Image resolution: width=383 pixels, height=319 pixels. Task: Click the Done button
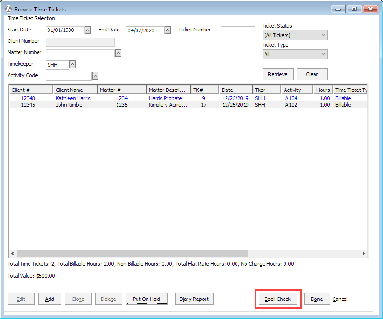click(x=317, y=299)
